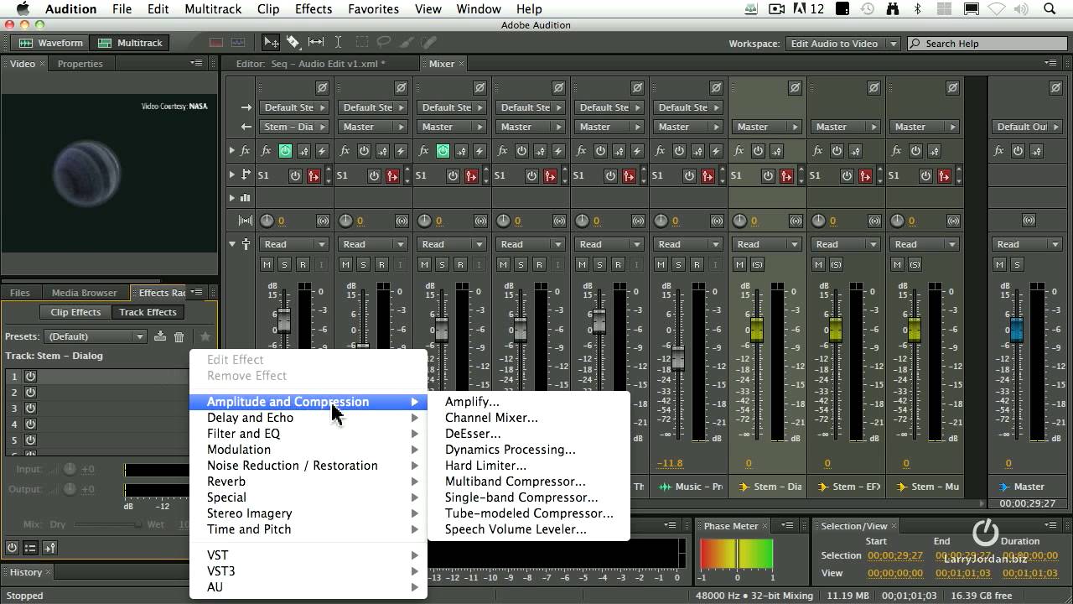This screenshot has width=1073, height=604.
Task: Select the Move tool in toolbar
Action: pyautogui.click(x=272, y=42)
